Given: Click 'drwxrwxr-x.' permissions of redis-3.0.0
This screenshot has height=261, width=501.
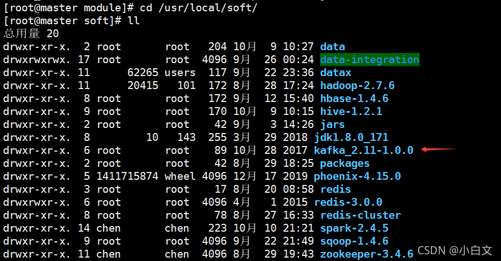Looking at the screenshot, I should tap(37, 202).
